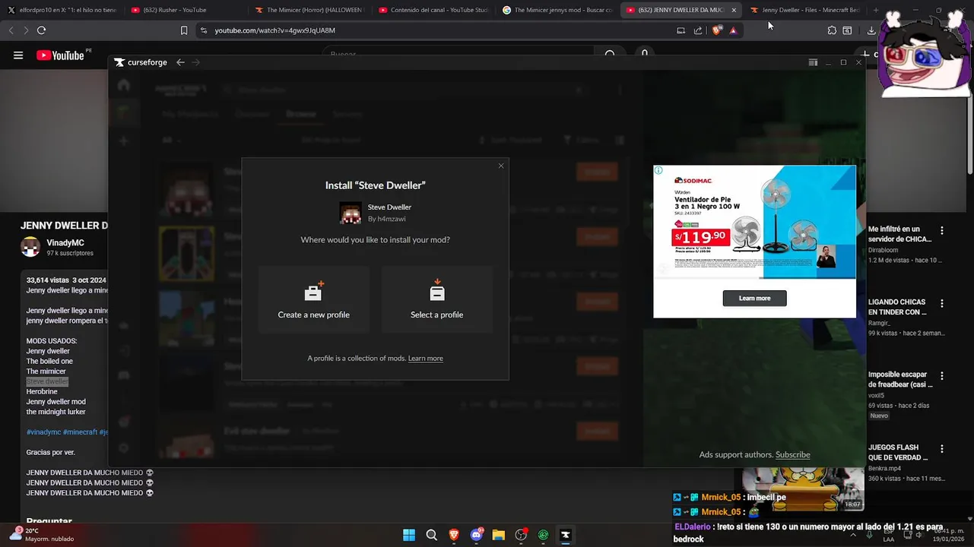Open browser downloads icon

[x=871, y=30]
